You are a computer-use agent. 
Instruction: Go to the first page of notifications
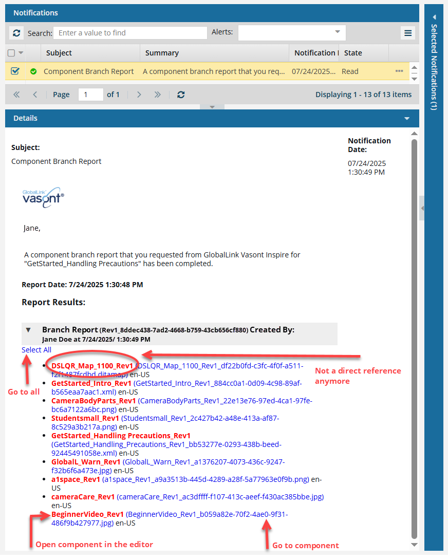16,95
